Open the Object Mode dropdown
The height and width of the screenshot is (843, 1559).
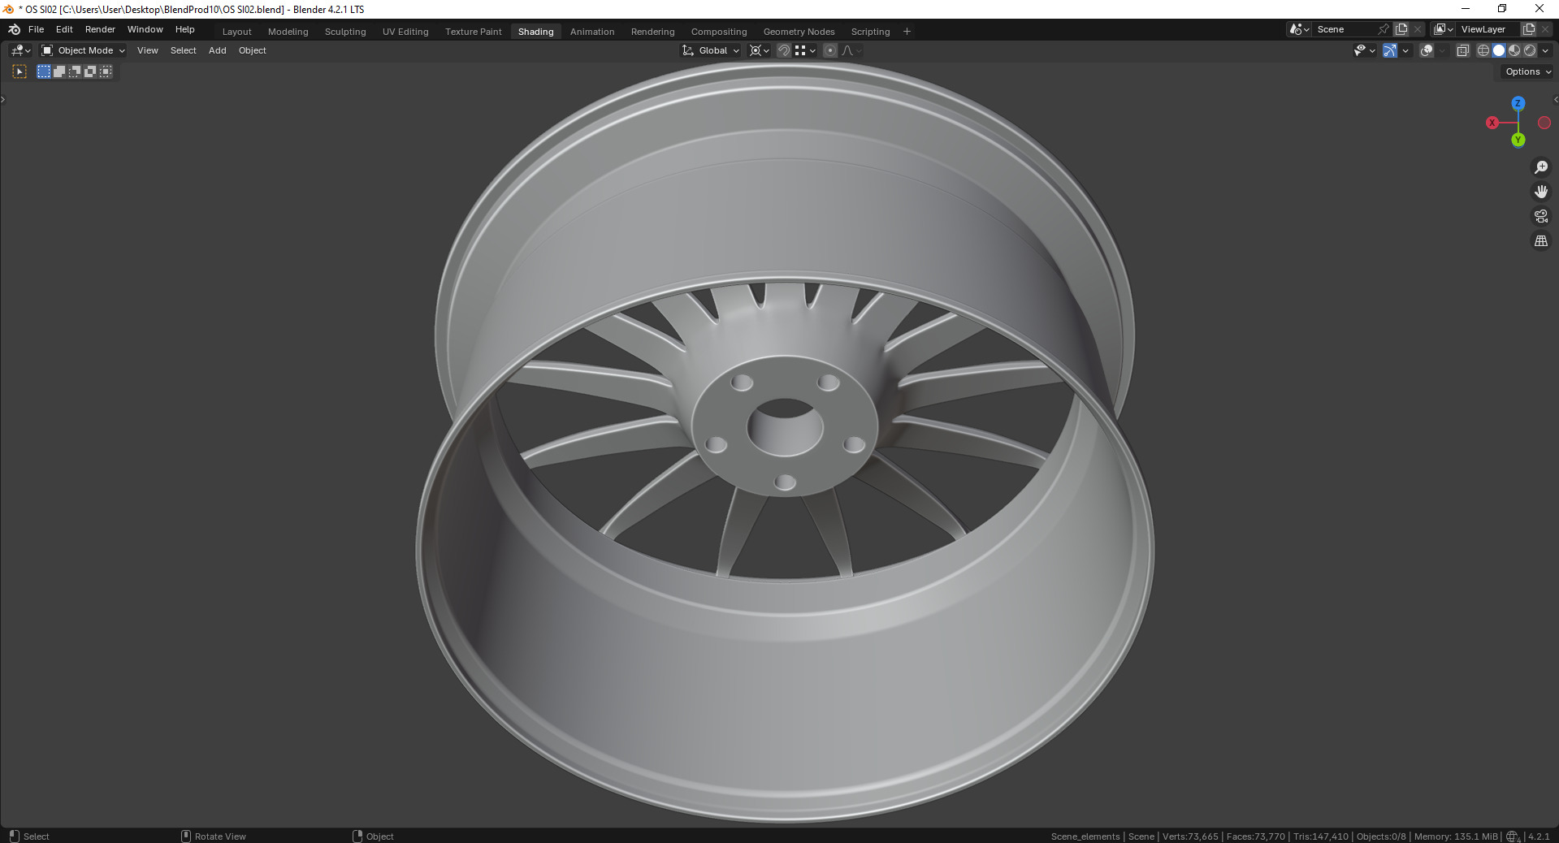pyautogui.click(x=83, y=50)
